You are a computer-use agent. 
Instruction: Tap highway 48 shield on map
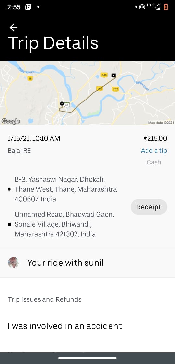(30, 79)
